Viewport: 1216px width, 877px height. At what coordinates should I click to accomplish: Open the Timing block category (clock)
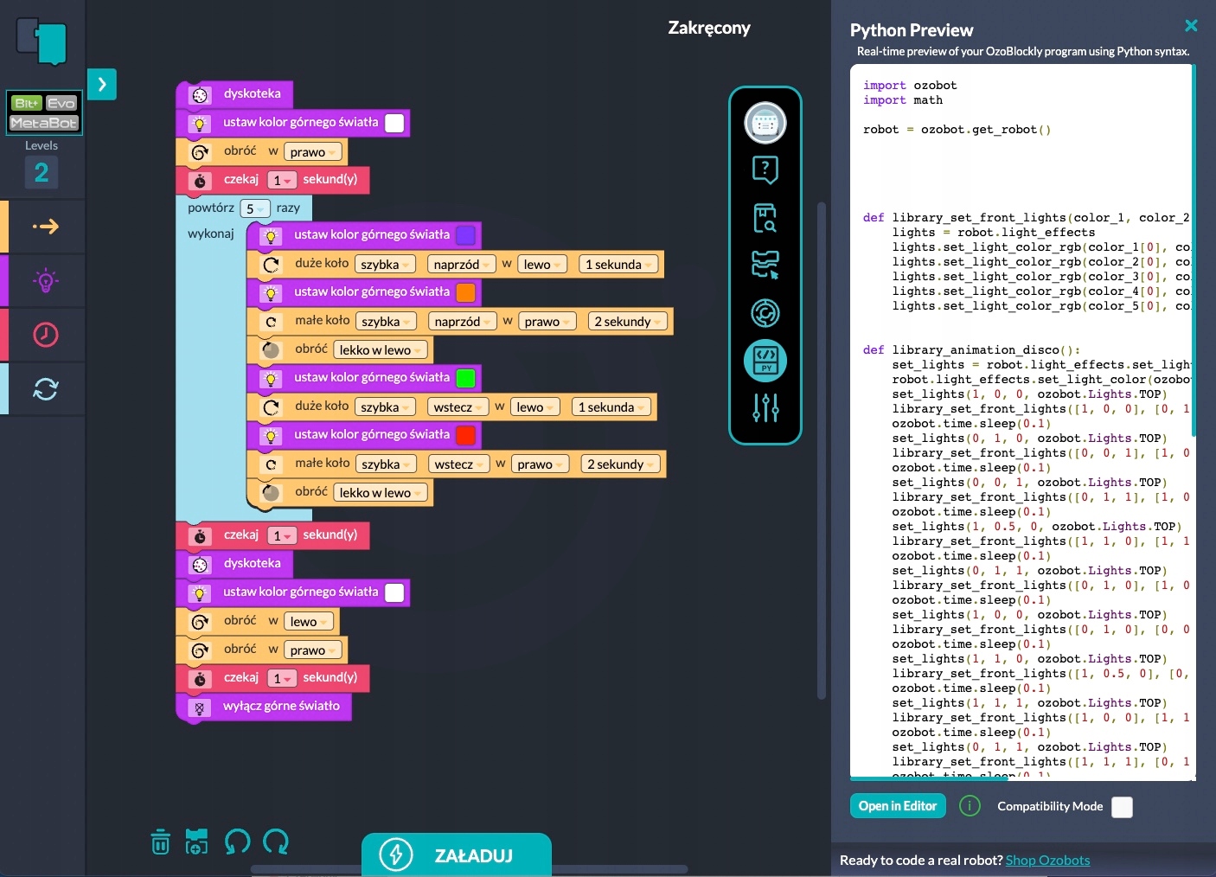[45, 335]
